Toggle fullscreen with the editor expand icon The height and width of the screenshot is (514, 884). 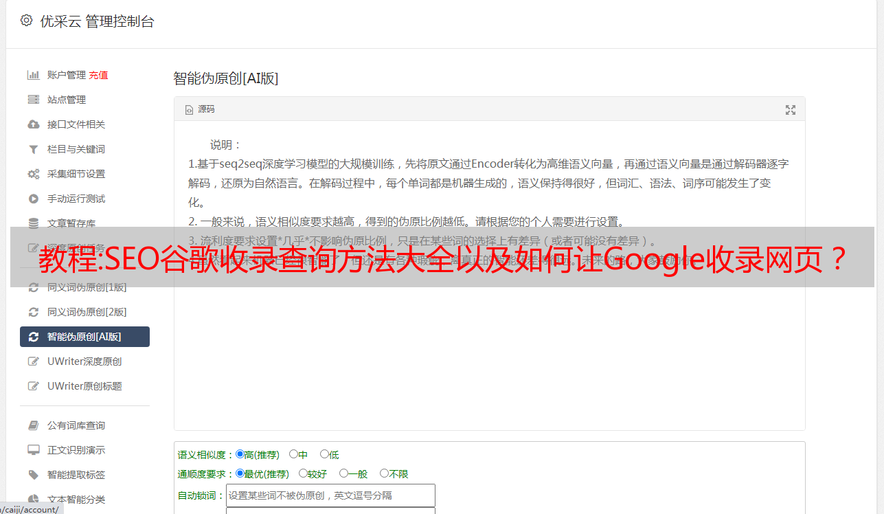coord(791,110)
